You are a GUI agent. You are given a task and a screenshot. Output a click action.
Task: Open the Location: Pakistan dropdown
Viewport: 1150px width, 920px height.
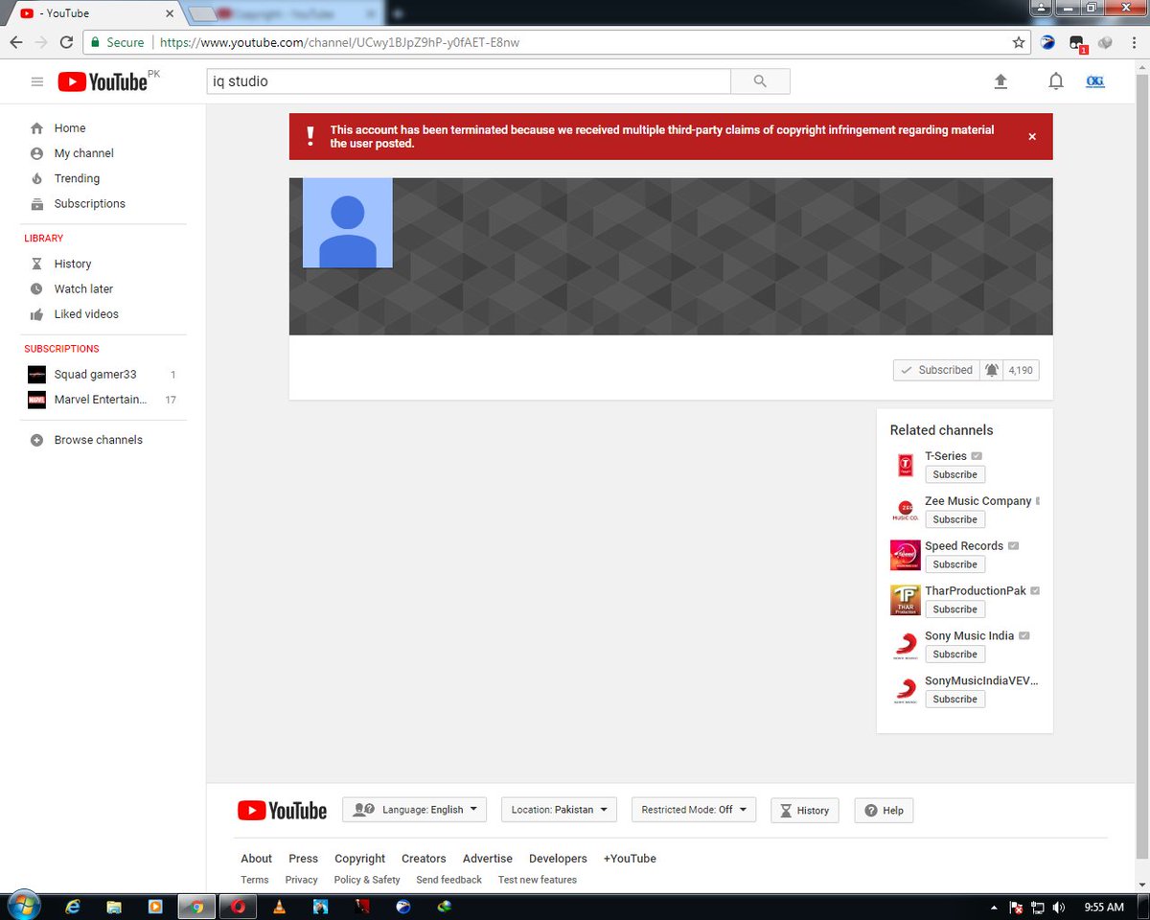click(x=559, y=810)
